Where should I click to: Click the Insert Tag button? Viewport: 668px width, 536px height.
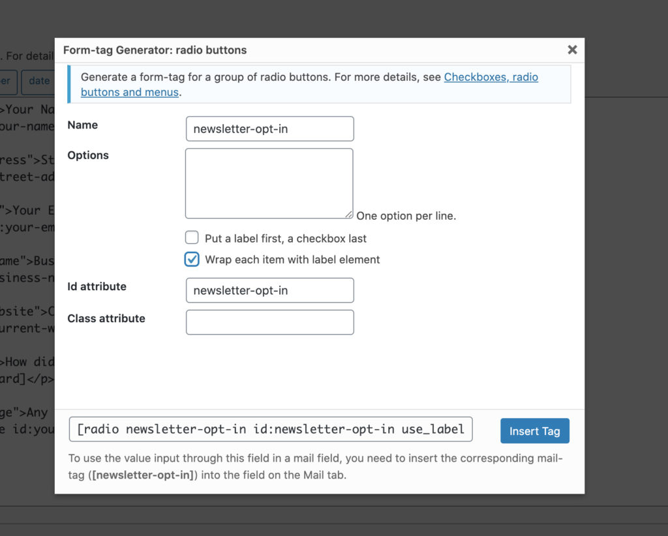[x=535, y=431]
